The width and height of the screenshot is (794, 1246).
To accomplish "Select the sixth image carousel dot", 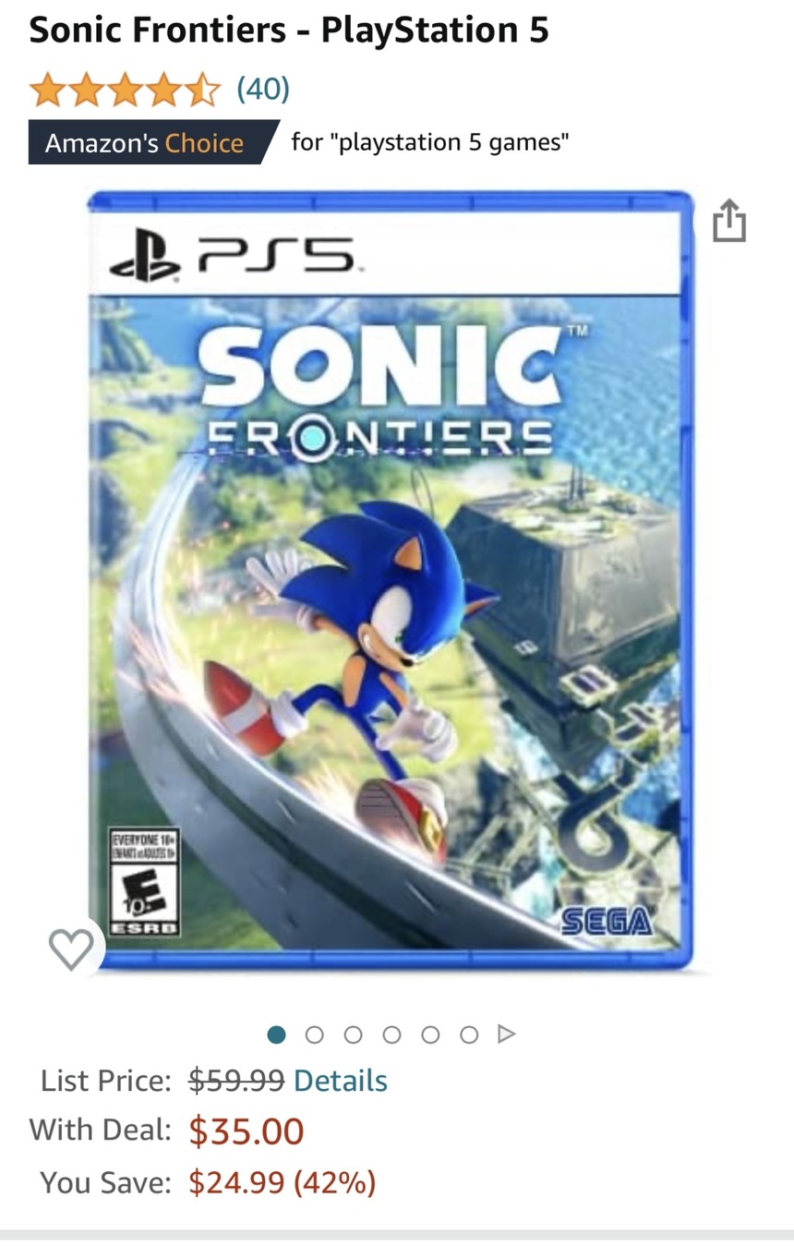I will [469, 1034].
